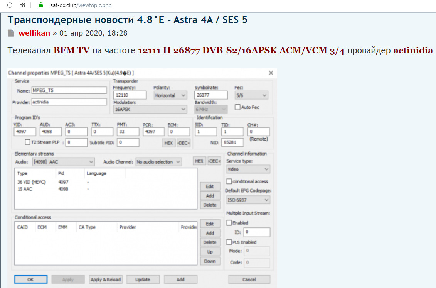Click Delete in Elementary streams
The width and height of the screenshot is (436, 288).
210,205
